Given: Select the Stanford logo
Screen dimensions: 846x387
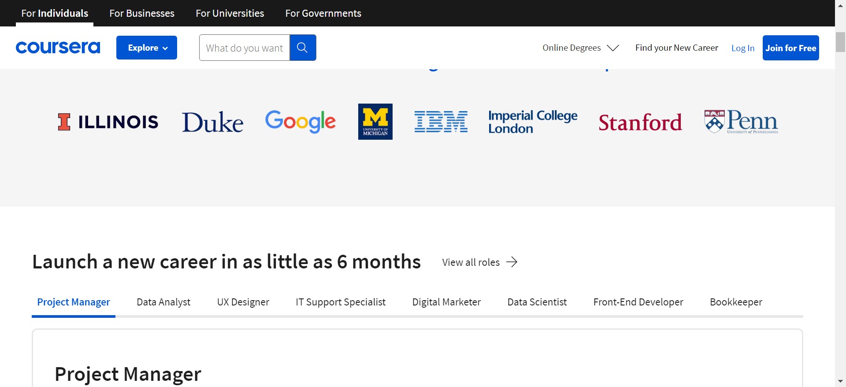Looking at the screenshot, I should tap(640, 123).
